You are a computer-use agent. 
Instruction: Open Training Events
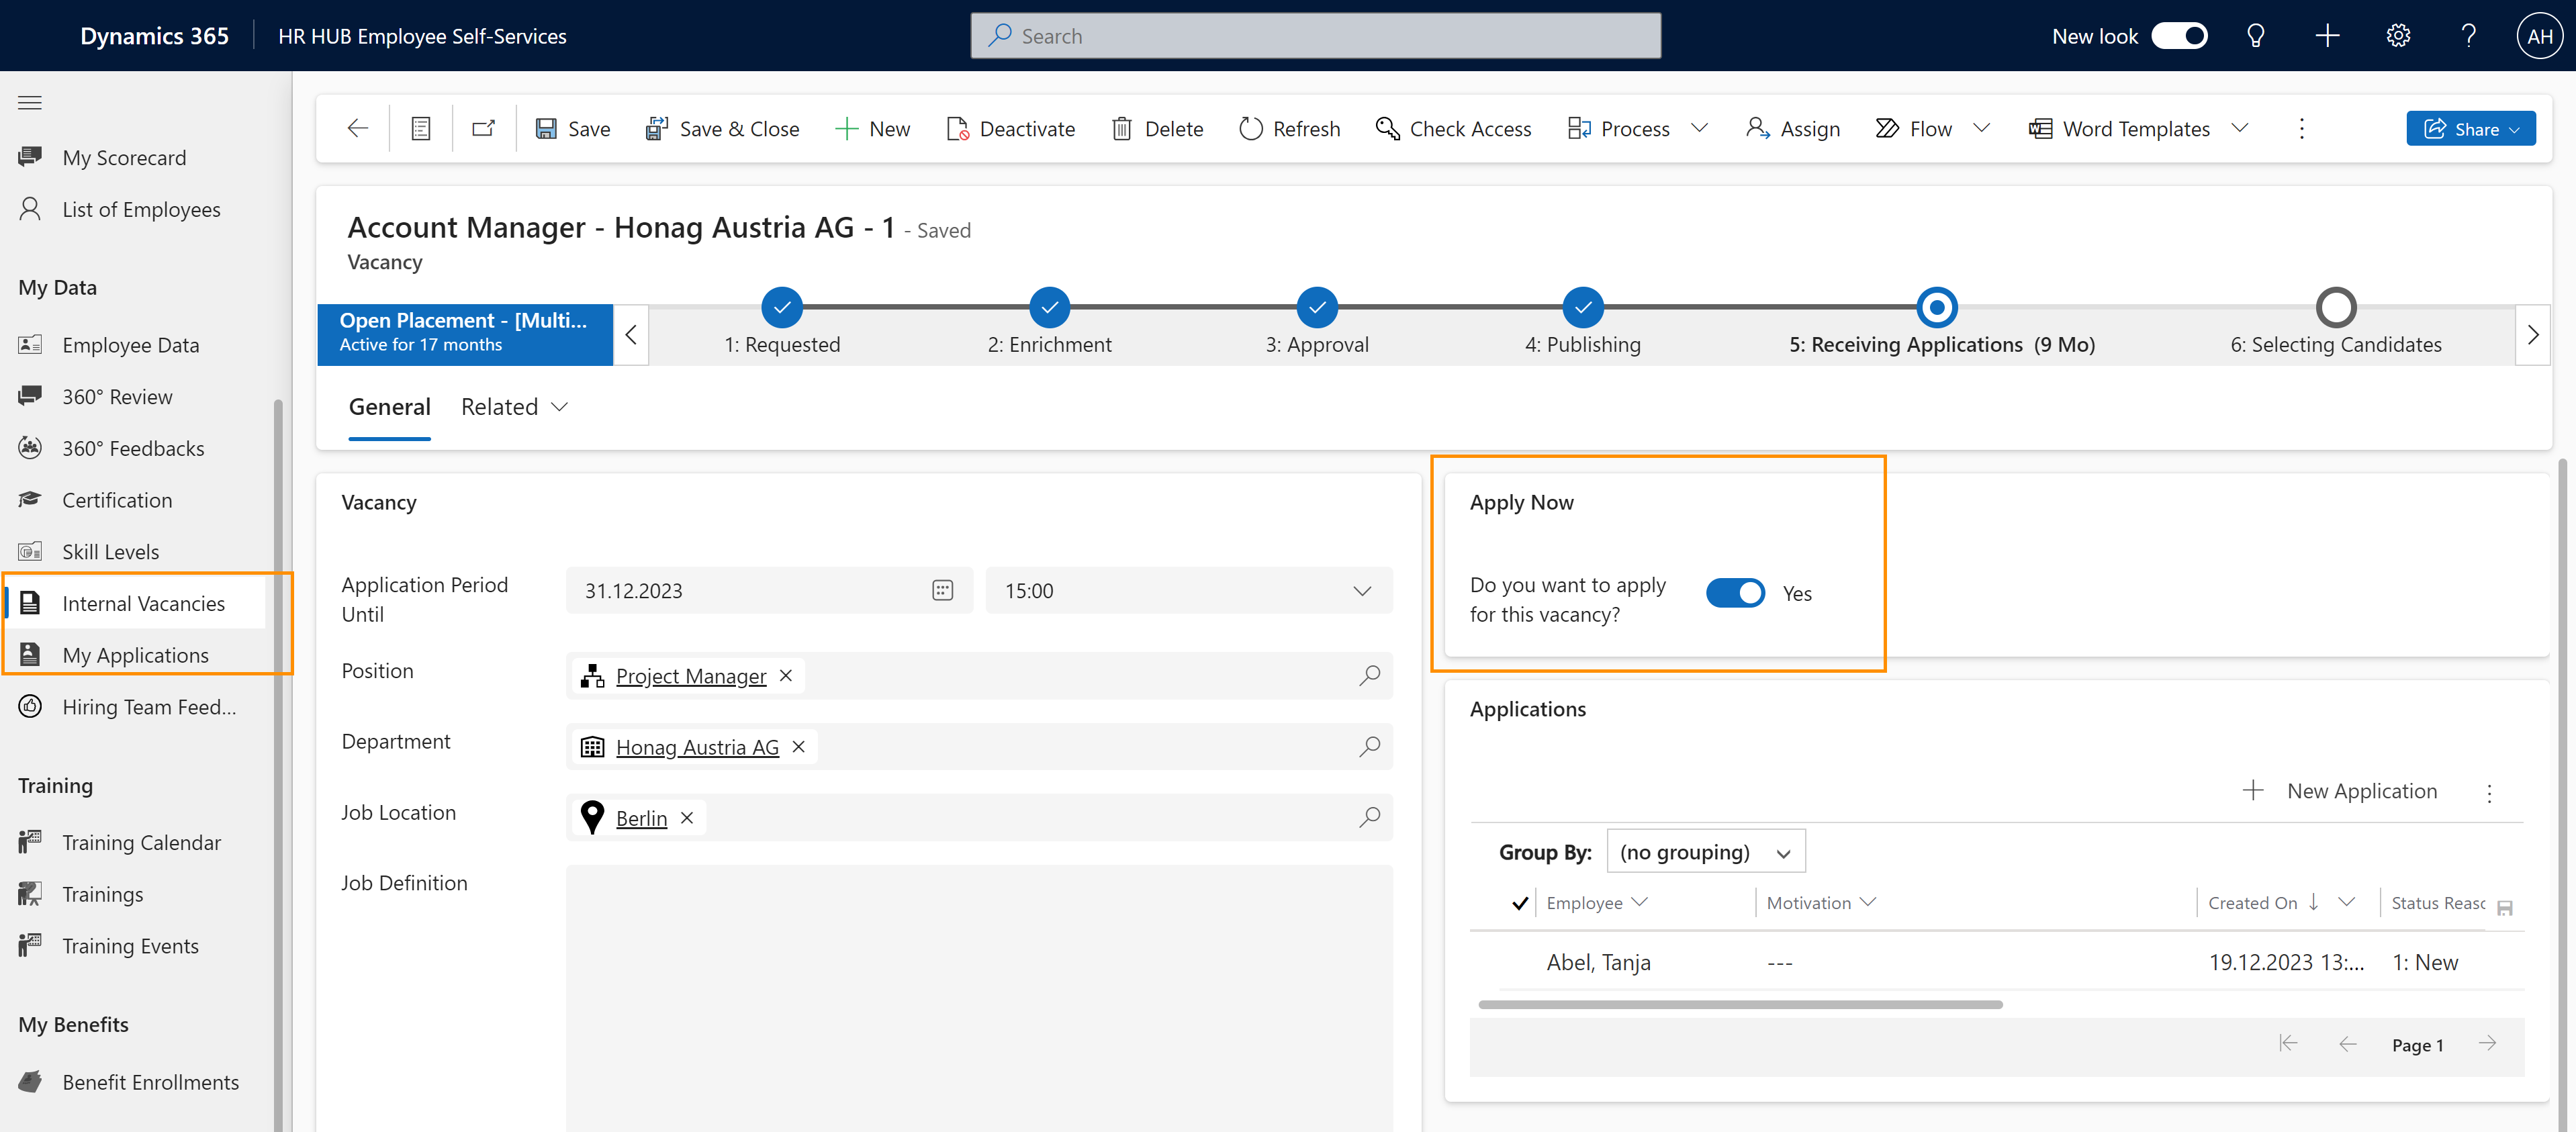coord(130,946)
